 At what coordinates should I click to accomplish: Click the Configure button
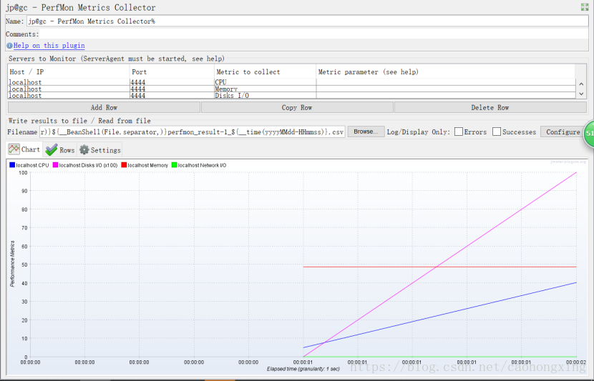(x=563, y=132)
